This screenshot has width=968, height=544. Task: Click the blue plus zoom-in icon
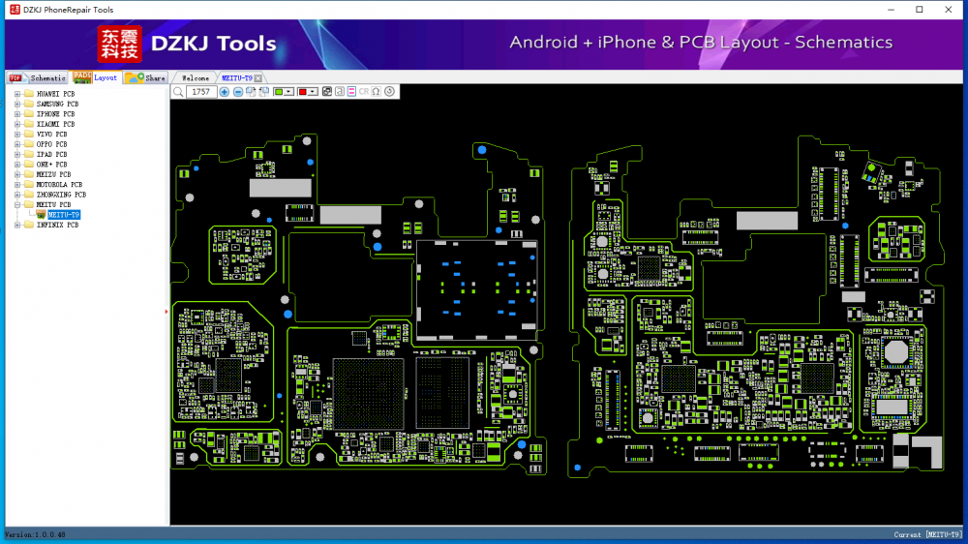tap(225, 92)
